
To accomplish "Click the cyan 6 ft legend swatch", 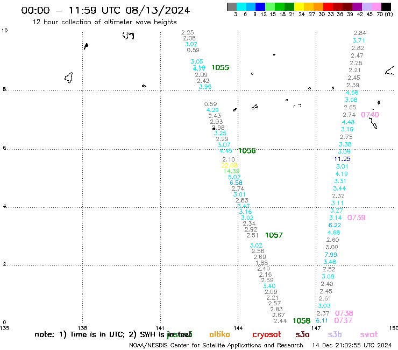I will pyautogui.click(x=241, y=6).
